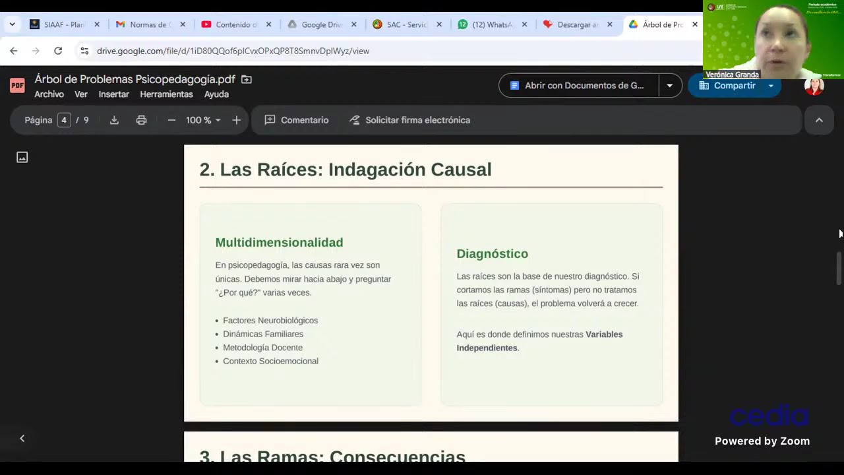This screenshot has width=844, height=475.
Task: Switch to the SAC - Servicio tab
Action: (407, 24)
